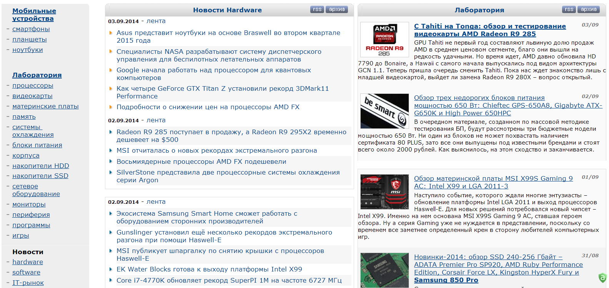Read Google quantum processor news

pyautogui.click(x=214, y=74)
